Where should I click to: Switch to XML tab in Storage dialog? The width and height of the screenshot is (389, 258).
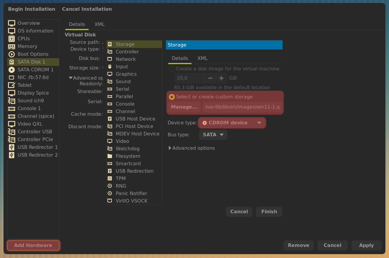(x=202, y=58)
